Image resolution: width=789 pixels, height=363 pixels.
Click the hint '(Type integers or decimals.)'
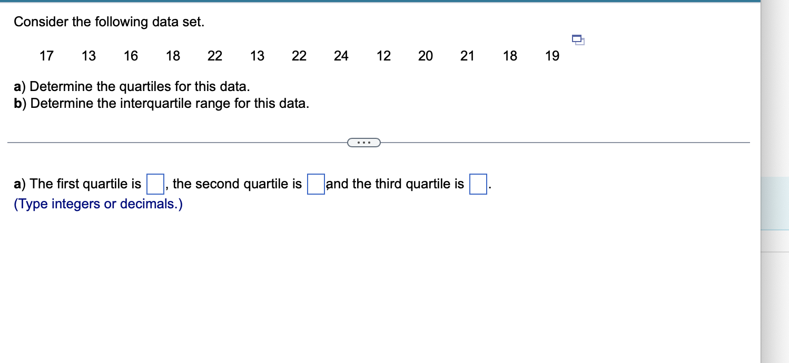coord(97,204)
